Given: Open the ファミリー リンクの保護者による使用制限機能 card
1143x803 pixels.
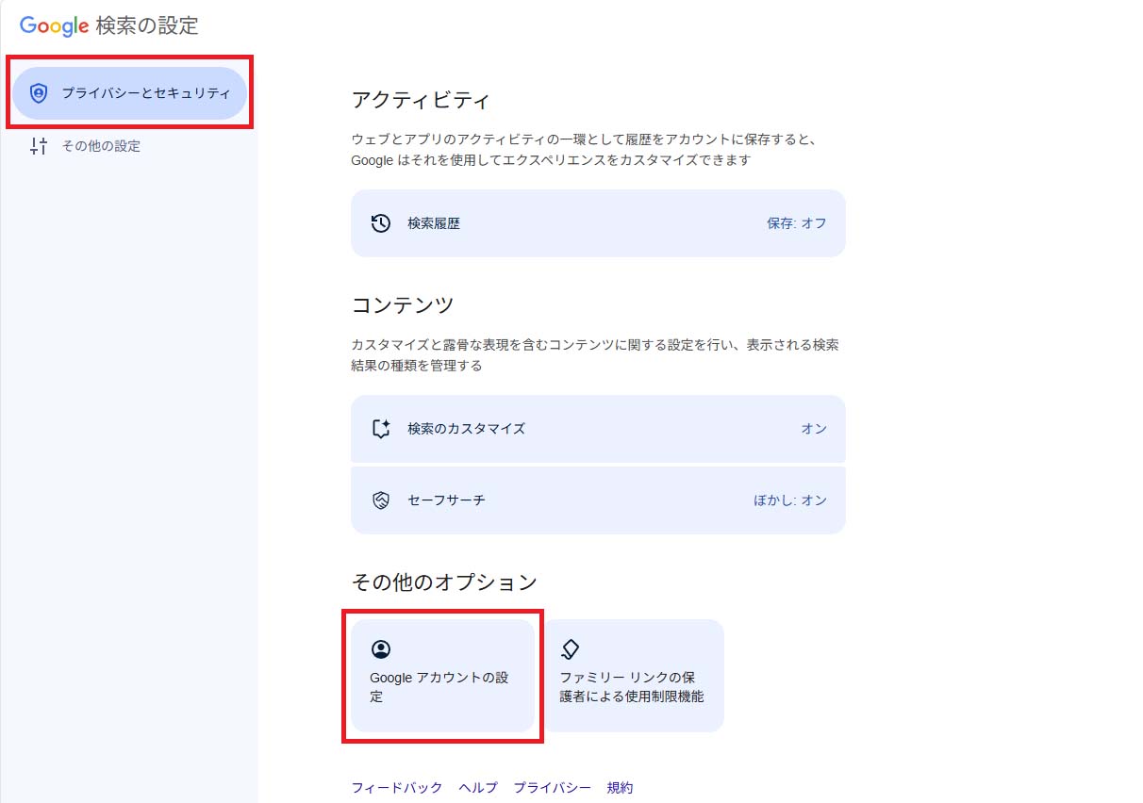Looking at the screenshot, I should 633,676.
